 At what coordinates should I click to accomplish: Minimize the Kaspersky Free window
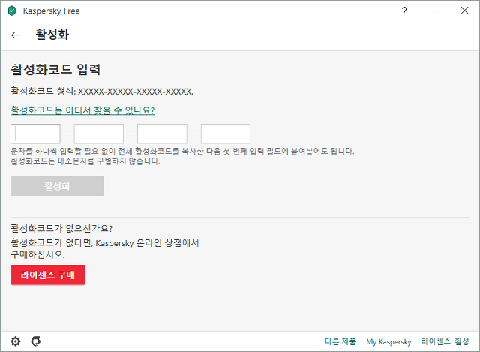(435, 11)
